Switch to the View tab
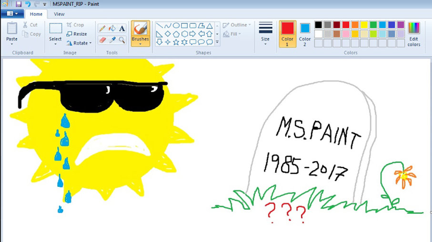Viewport: 432px width, 242px height. [x=59, y=14]
